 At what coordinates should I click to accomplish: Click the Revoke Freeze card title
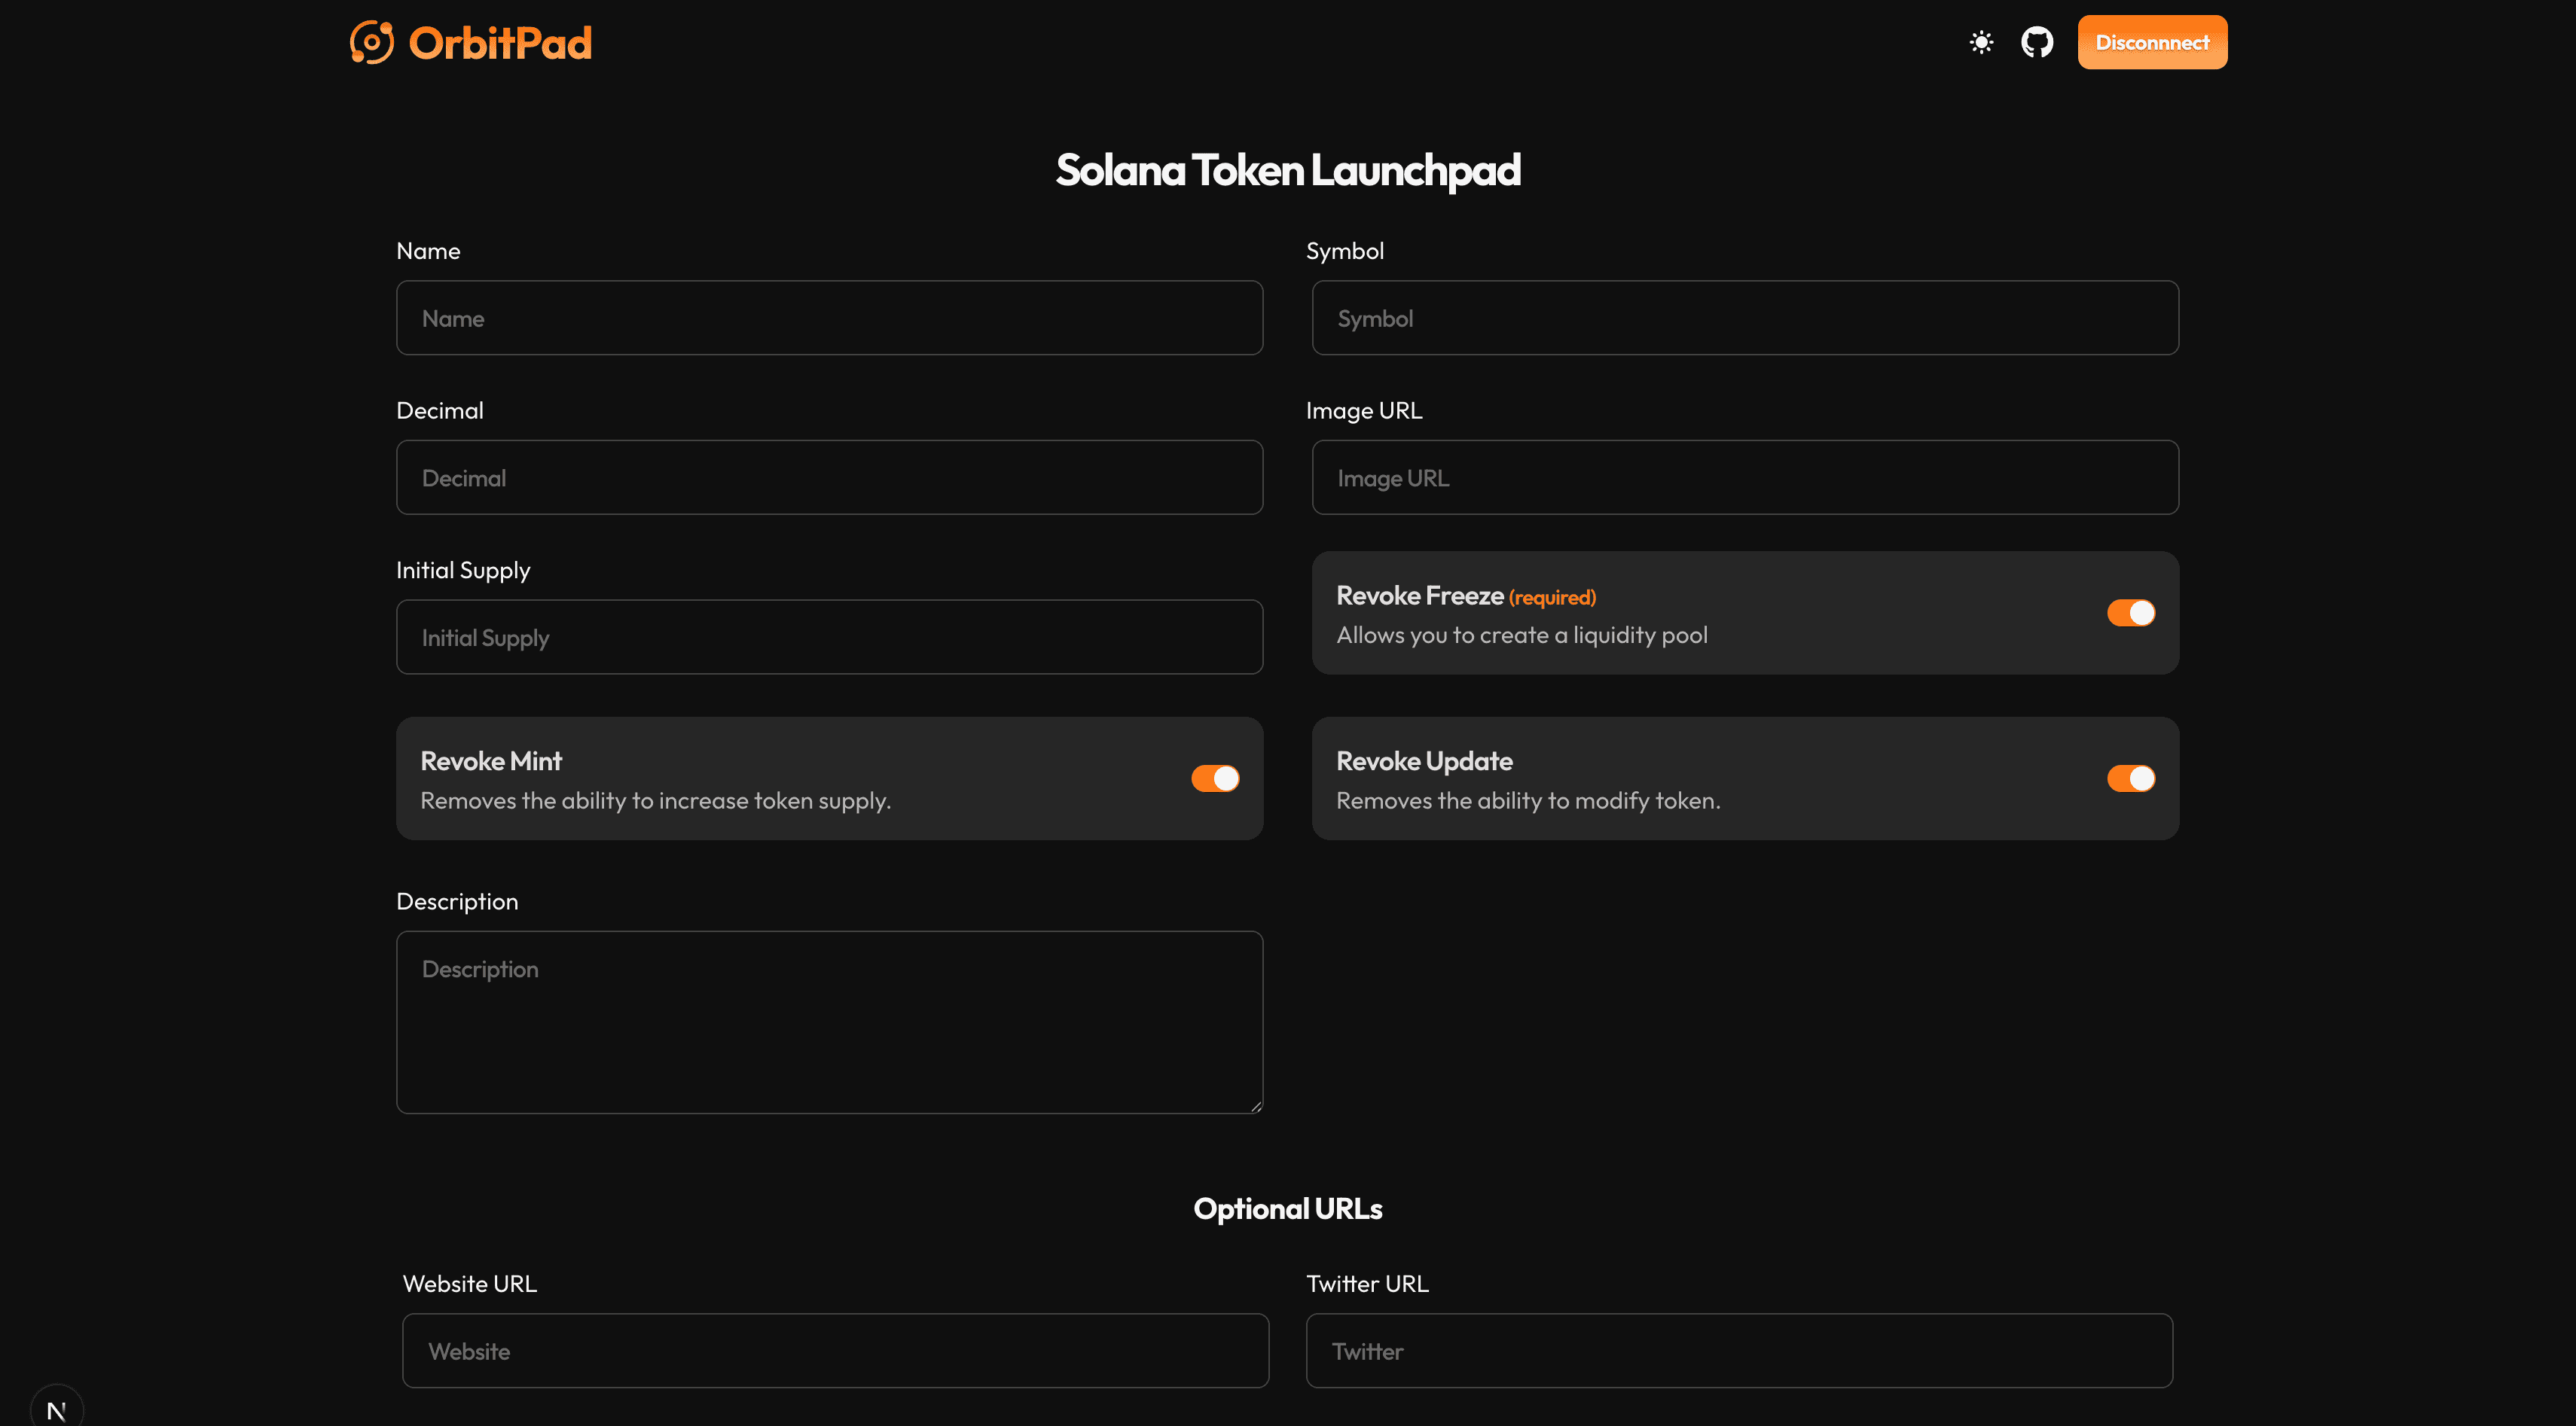(1419, 596)
